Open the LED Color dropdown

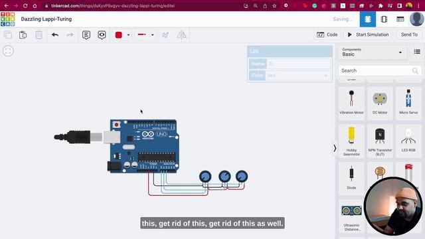298,75
